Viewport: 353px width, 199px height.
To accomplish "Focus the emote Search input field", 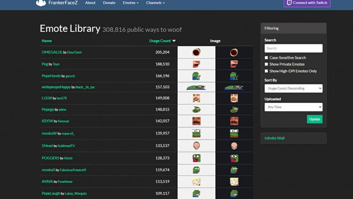I will pos(293,48).
